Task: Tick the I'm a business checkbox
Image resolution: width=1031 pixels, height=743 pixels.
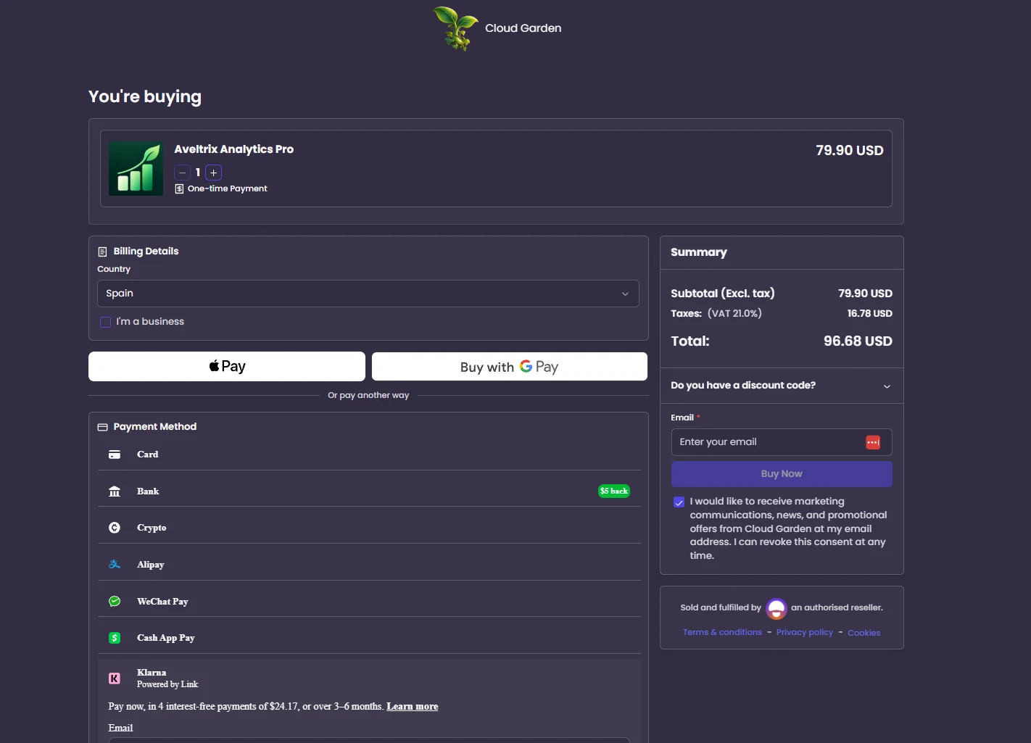Action: (106, 322)
